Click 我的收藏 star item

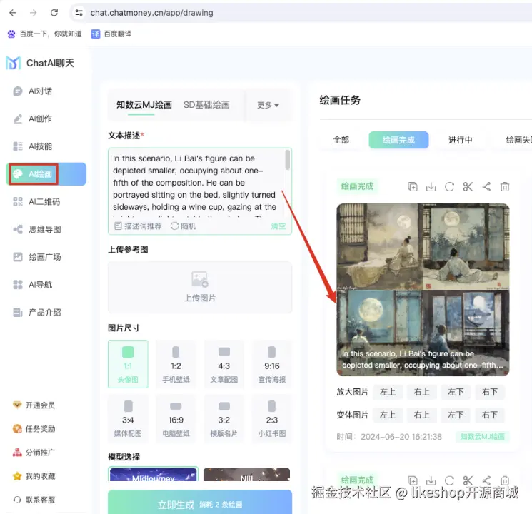pyautogui.click(x=34, y=476)
